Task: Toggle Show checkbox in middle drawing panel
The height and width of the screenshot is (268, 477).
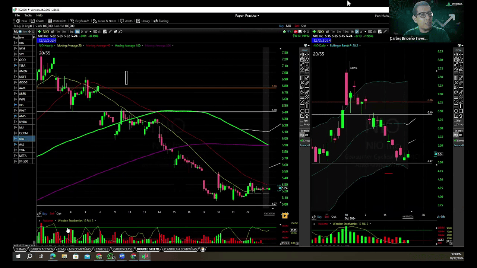Action: (x=302, y=141)
